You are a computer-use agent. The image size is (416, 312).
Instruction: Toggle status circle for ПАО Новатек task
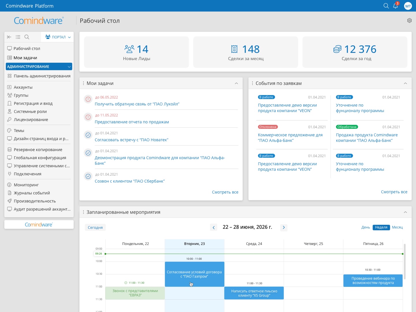pos(88,135)
